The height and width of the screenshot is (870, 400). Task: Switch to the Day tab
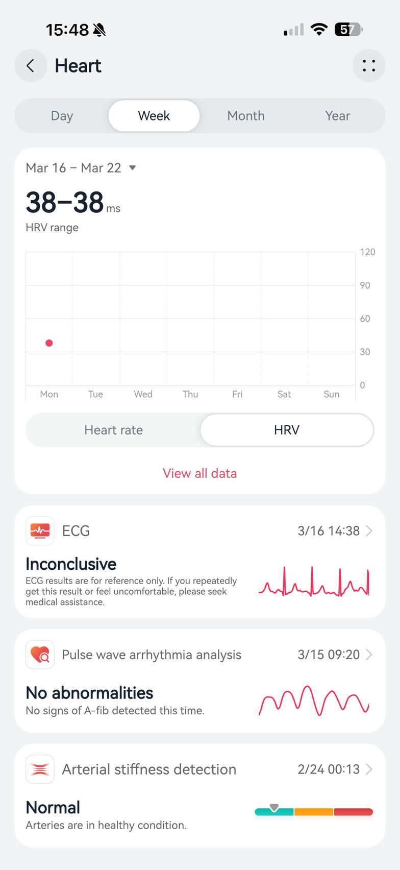click(x=62, y=116)
